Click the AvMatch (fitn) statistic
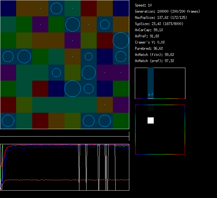Viewport: 217px width, 198px height. pos(154,55)
